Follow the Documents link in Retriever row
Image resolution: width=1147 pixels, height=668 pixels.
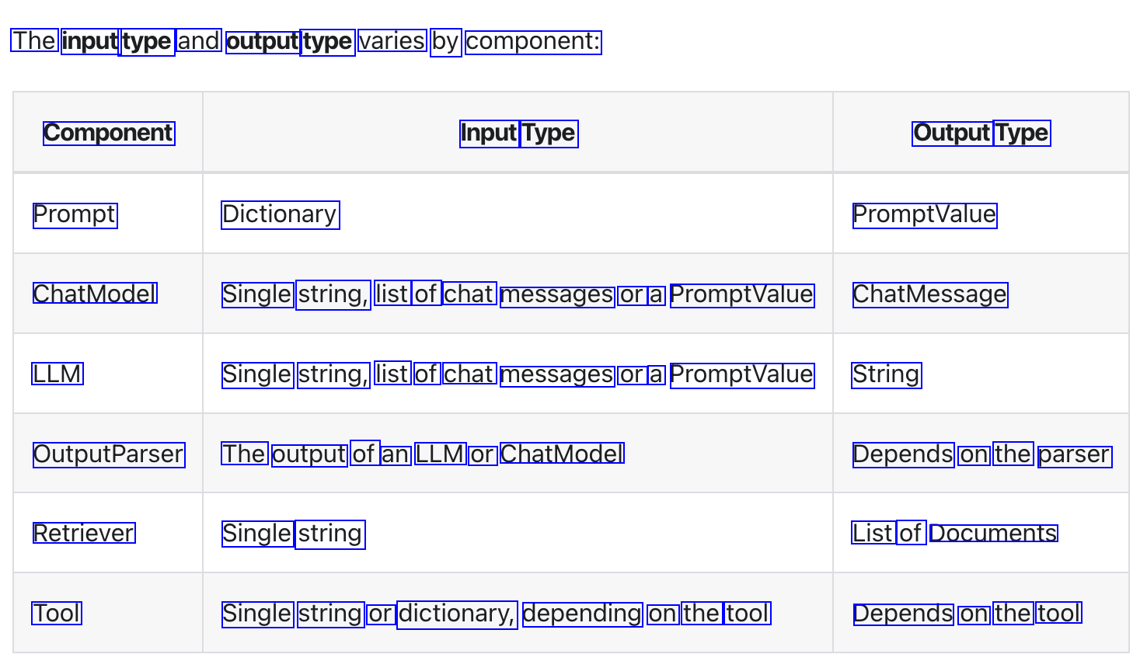click(x=993, y=533)
